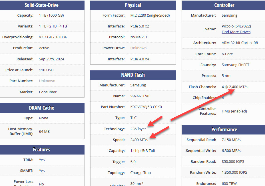Open the 4 TB variant link
265x186 pixels.
63,26
